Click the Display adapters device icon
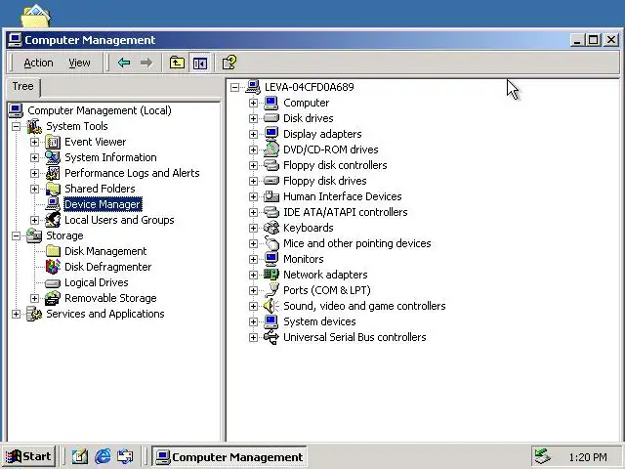This screenshot has width=625, height=469. pos(271,134)
